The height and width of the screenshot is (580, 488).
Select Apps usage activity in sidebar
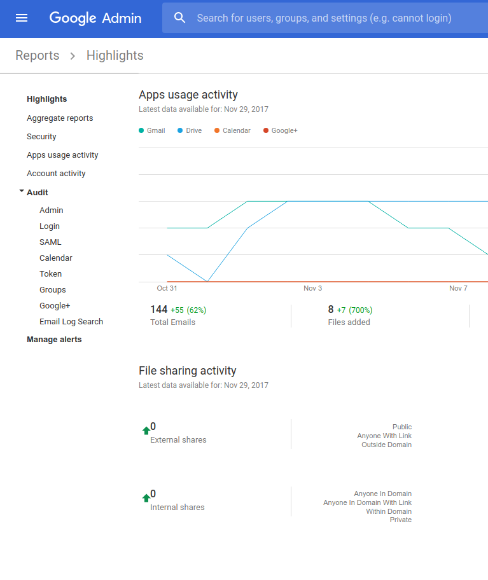pos(62,155)
